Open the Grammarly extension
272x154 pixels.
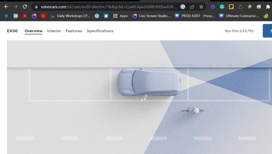[222, 7]
